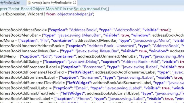Click "javax.swing.JLabel" in the Surname line
184x103 pixels.
tap(136, 78)
